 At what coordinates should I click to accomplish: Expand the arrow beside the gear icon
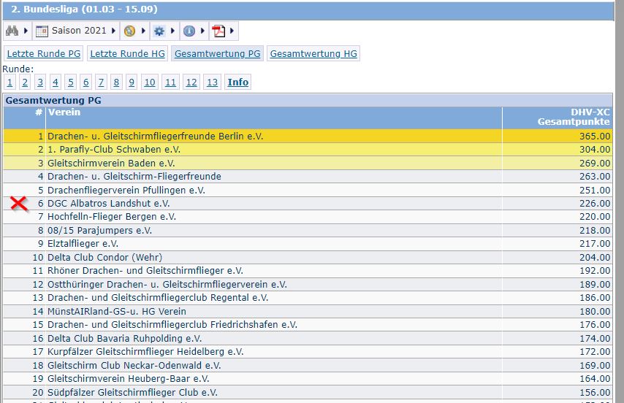pyautogui.click(x=172, y=31)
